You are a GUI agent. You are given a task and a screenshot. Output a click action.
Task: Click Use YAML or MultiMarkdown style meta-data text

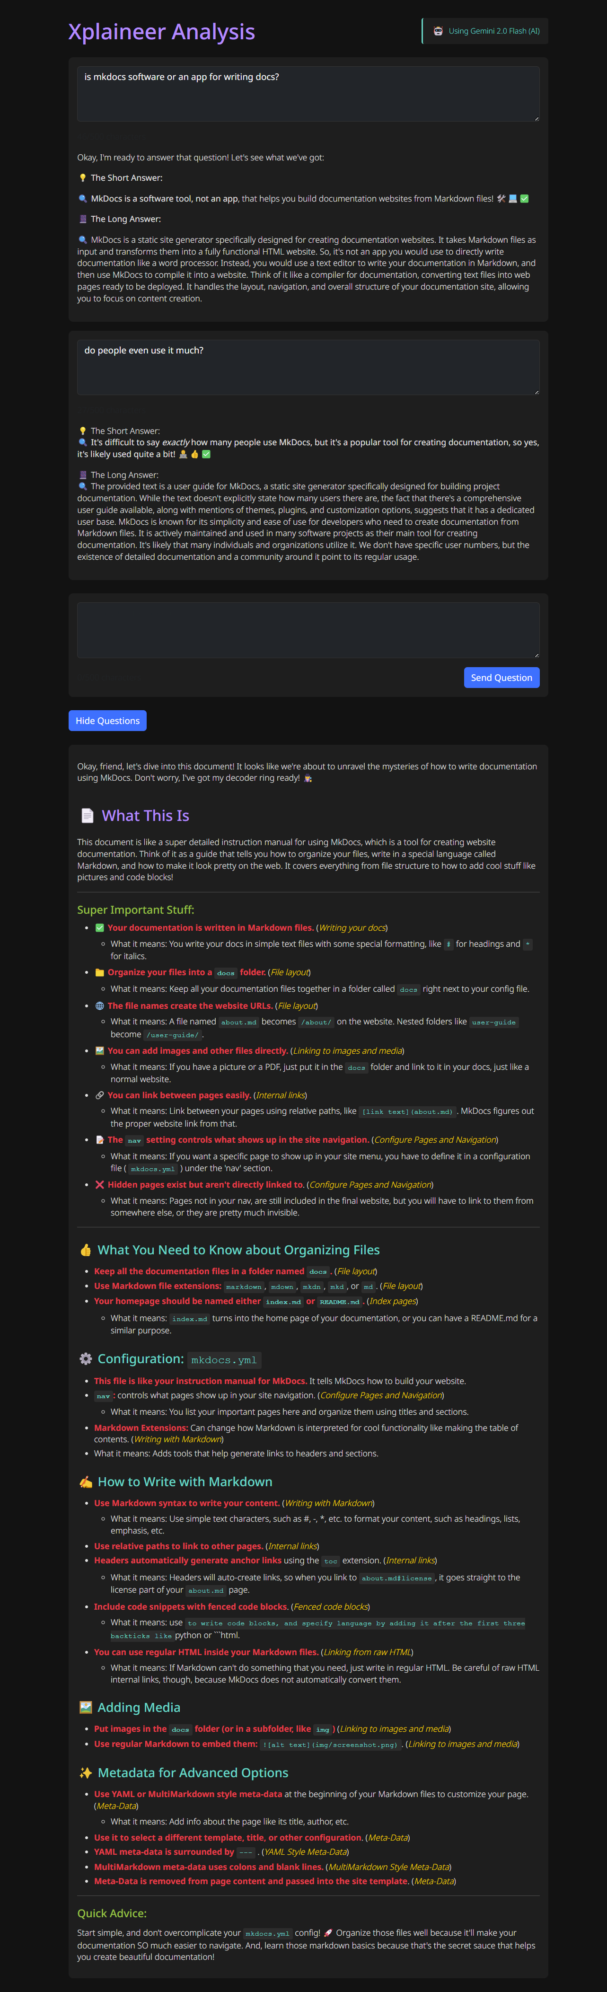pos(188,1794)
